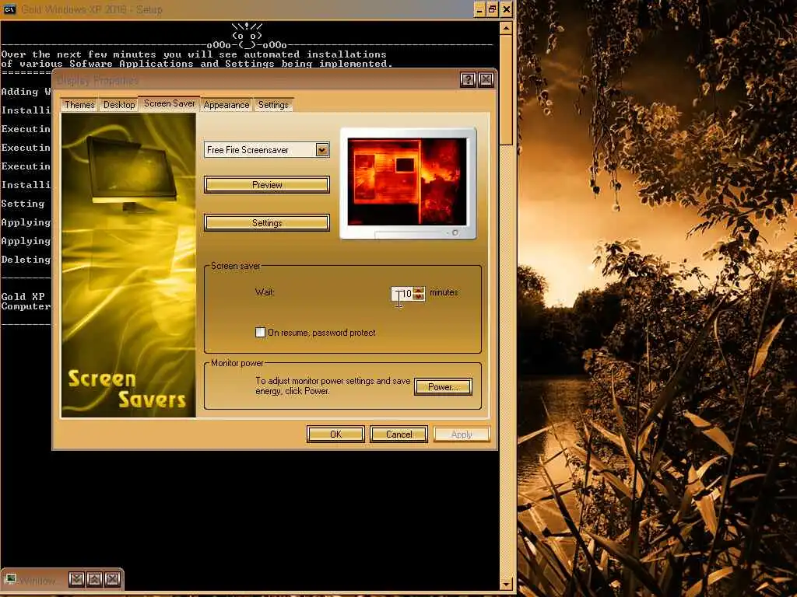Decrease the Wait minutes using the down spinner arrow
Viewport: 797px width, 597px height.
click(x=419, y=297)
